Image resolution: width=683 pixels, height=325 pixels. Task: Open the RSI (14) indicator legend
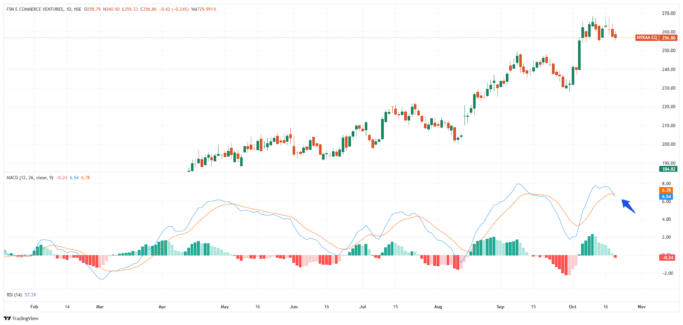[14, 295]
